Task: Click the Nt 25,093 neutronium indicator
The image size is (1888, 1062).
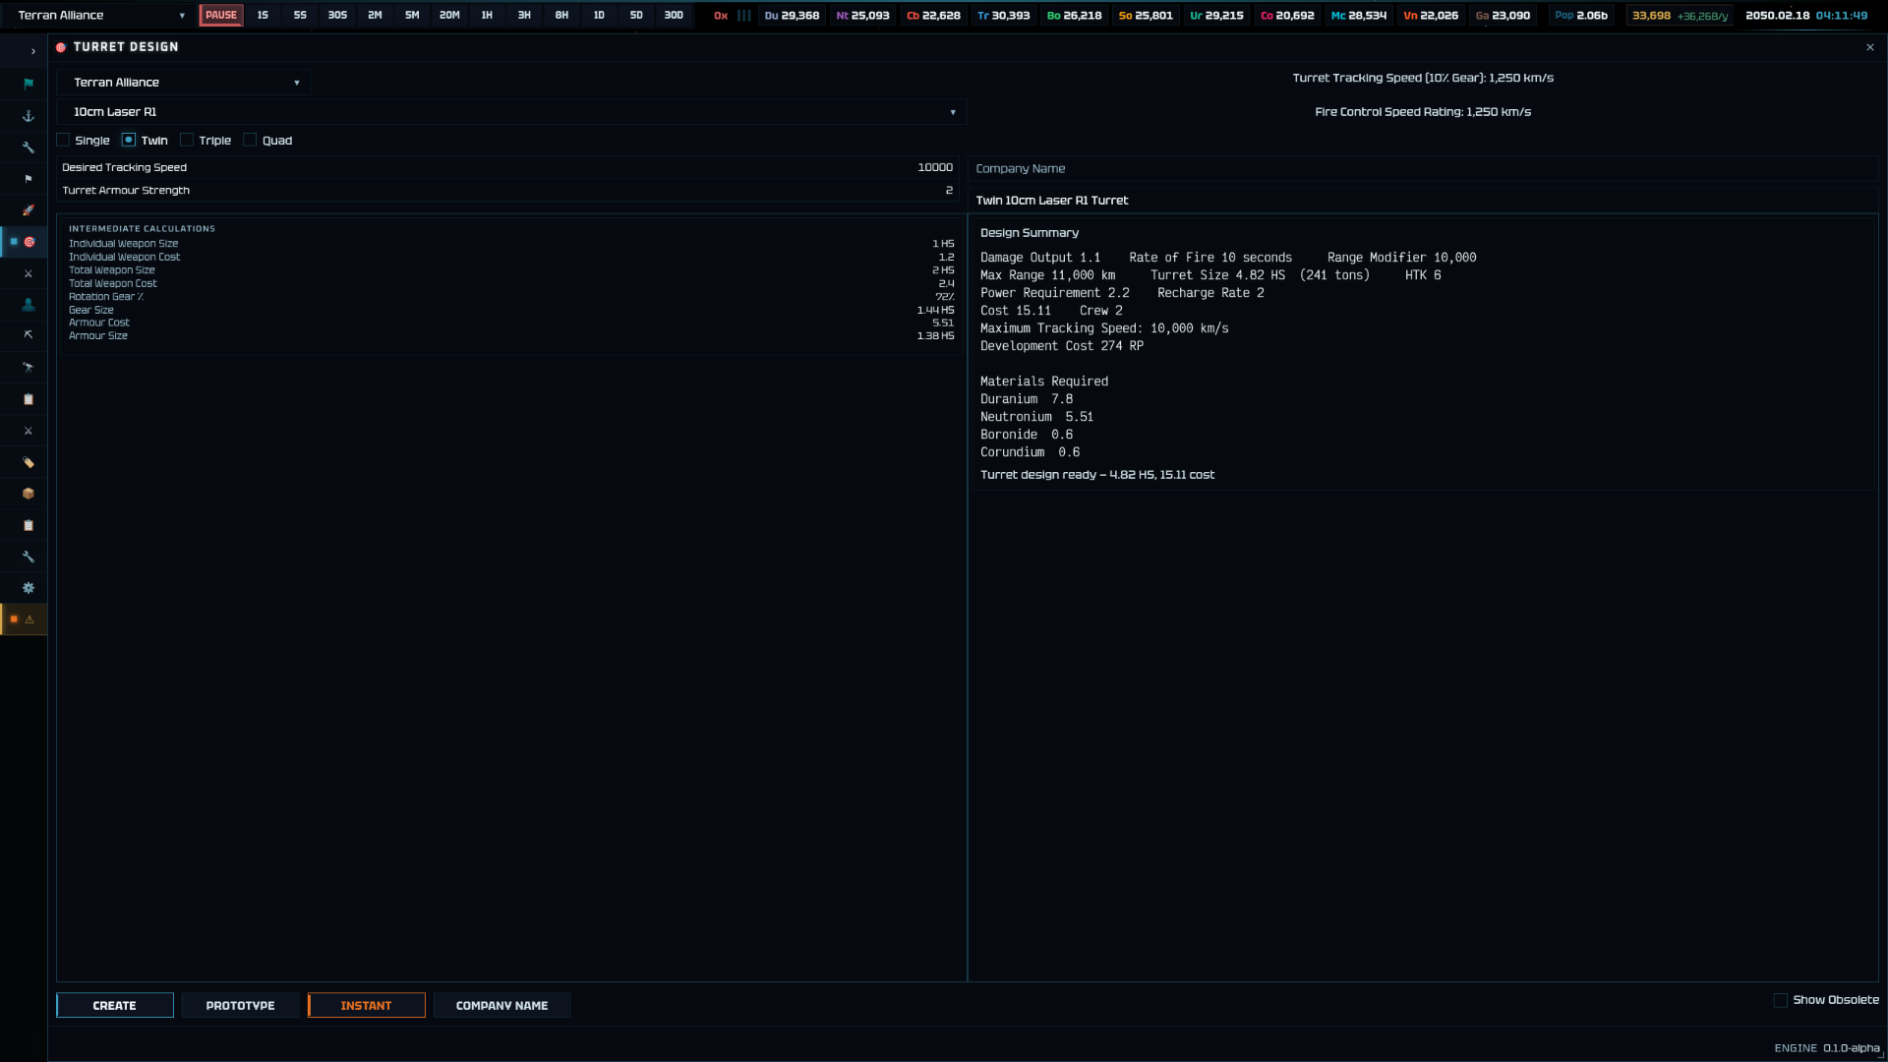Action: click(862, 16)
